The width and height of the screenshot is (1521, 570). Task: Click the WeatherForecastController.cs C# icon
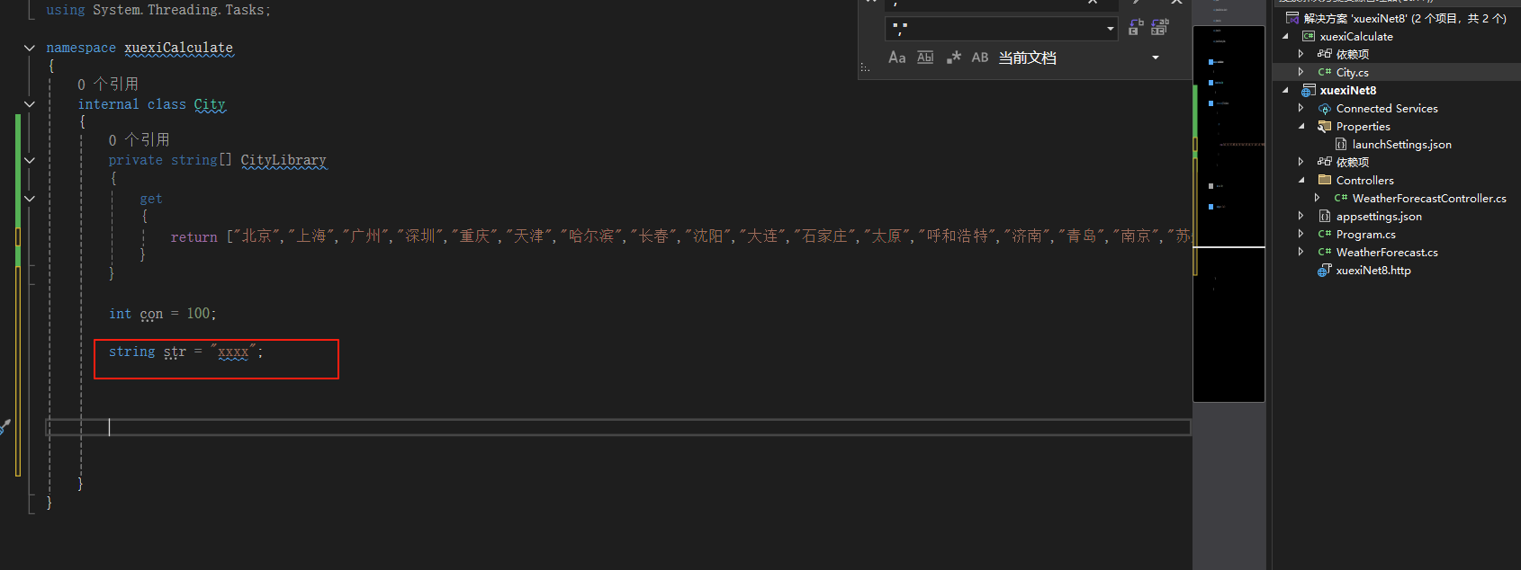coord(1341,198)
